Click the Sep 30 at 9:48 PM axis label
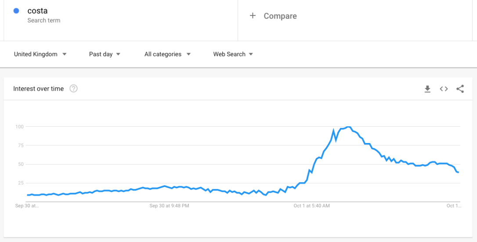Screen dimensions: 477x242 point(169,205)
